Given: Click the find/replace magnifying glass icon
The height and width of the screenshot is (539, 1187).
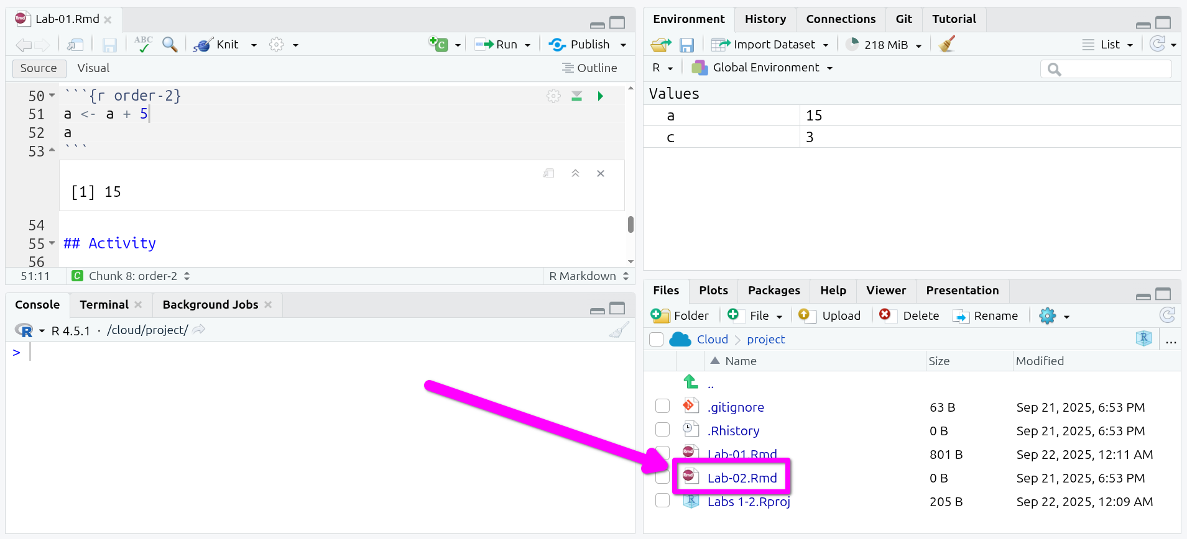Looking at the screenshot, I should [169, 44].
